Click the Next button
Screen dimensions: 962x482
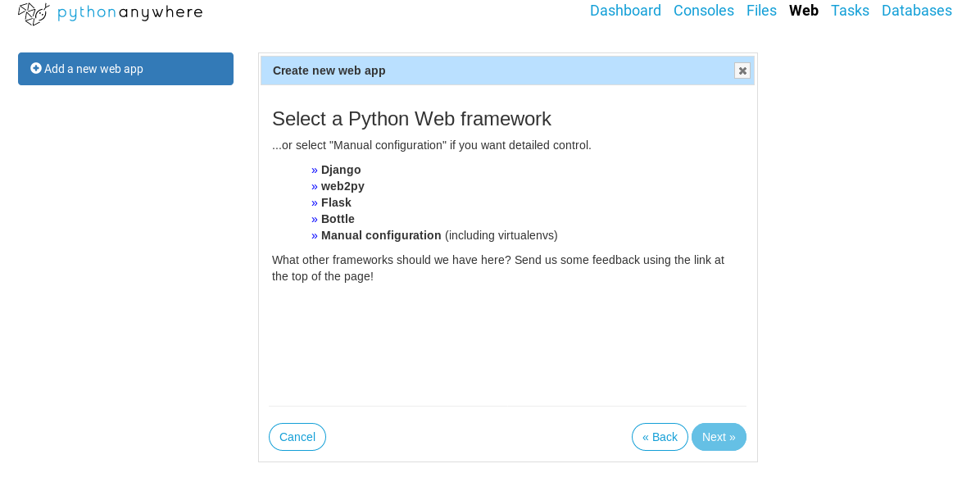[719, 437]
